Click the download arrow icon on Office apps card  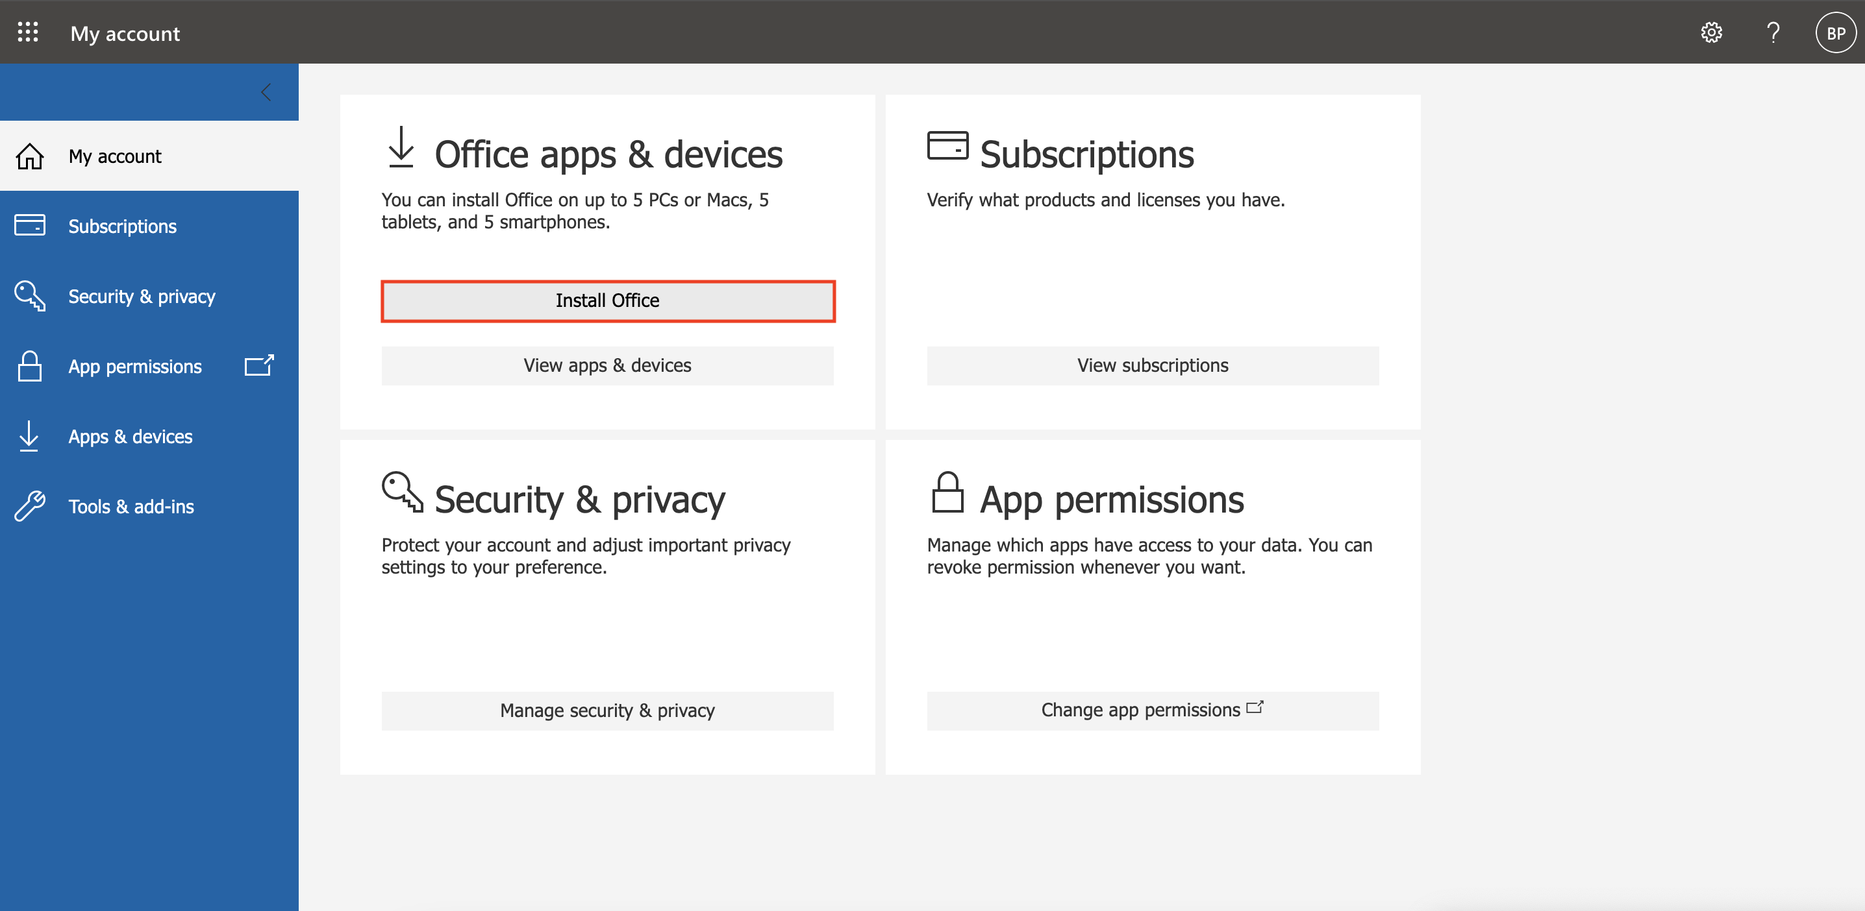click(401, 147)
